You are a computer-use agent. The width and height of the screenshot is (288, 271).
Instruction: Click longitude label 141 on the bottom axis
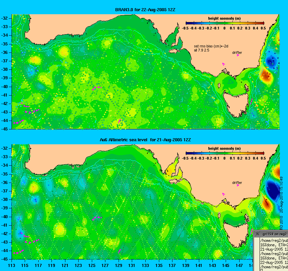(x=199, y=265)
